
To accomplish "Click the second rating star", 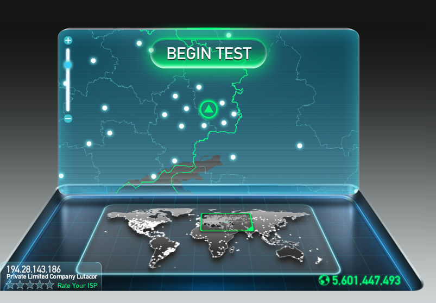I will pos(20,285).
